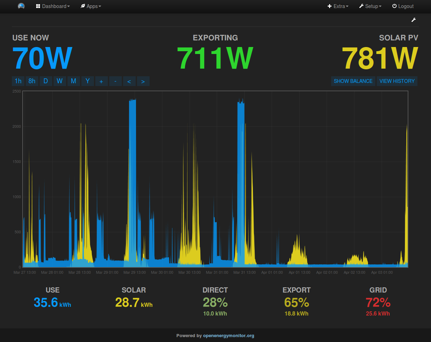The height and width of the screenshot is (342, 431).
Task: Click the Apr 02 13:00 axis label
Action: tap(354, 272)
